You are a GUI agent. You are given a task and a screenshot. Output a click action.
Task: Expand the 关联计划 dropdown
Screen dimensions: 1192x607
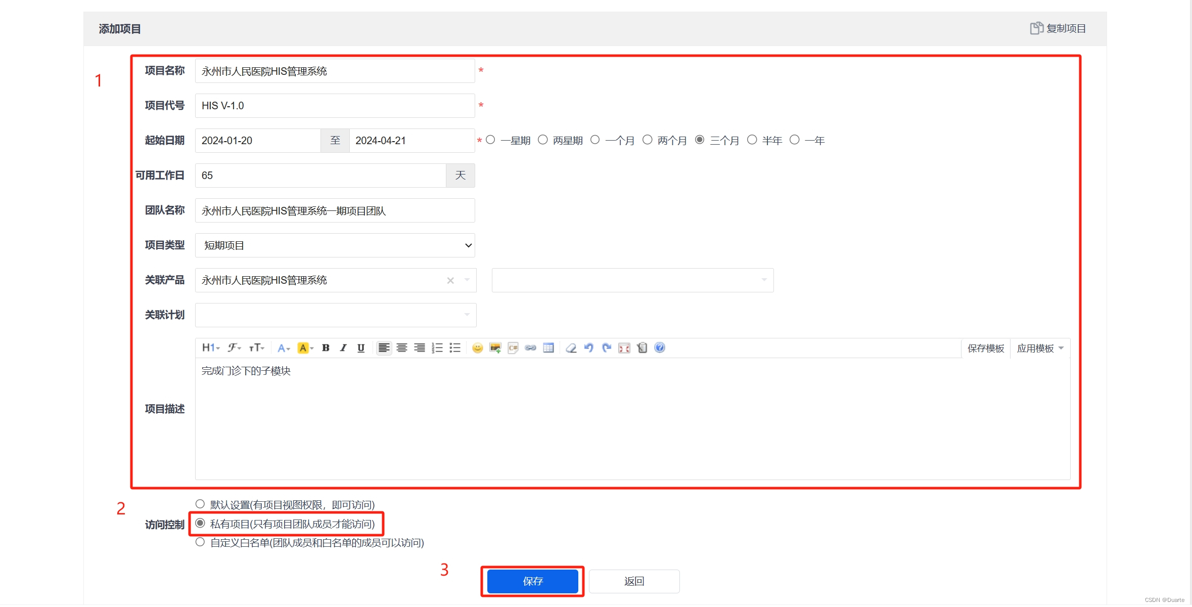coord(335,315)
